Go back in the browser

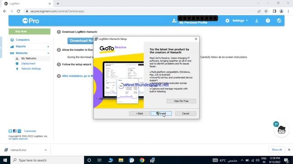(x=5, y=11)
